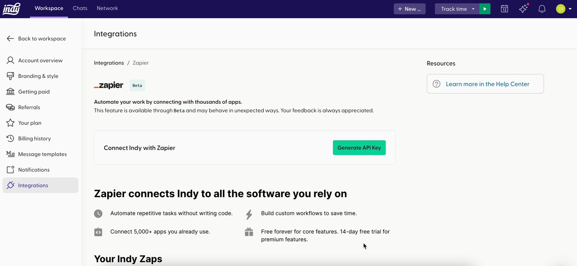Click the Your Indy Zaps heading
Image resolution: width=577 pixels, height=266 pixels.
point(128,259)
